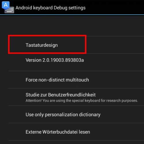
Task: Tap the Android keyboard app icon
Action: coord(8,7)
